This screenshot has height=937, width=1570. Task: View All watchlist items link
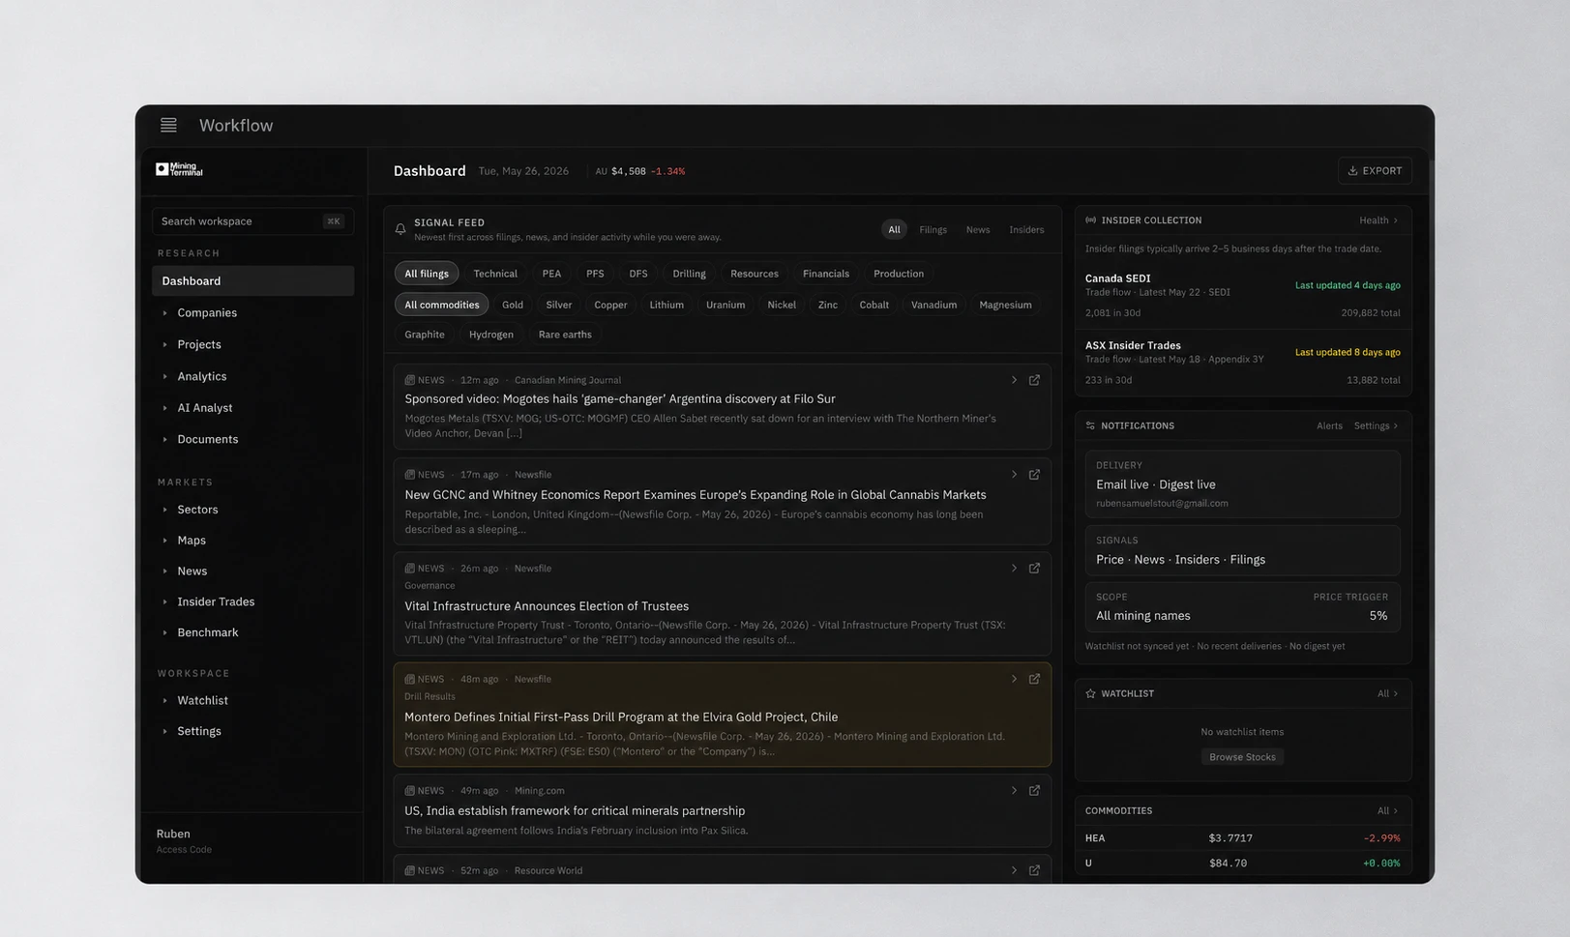pyautogui.click(x=1387, y=693)
